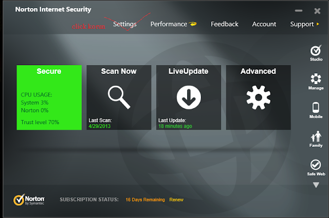Minimize the Norton window
This screenshot has height=218, width=329.
point(299,10)
